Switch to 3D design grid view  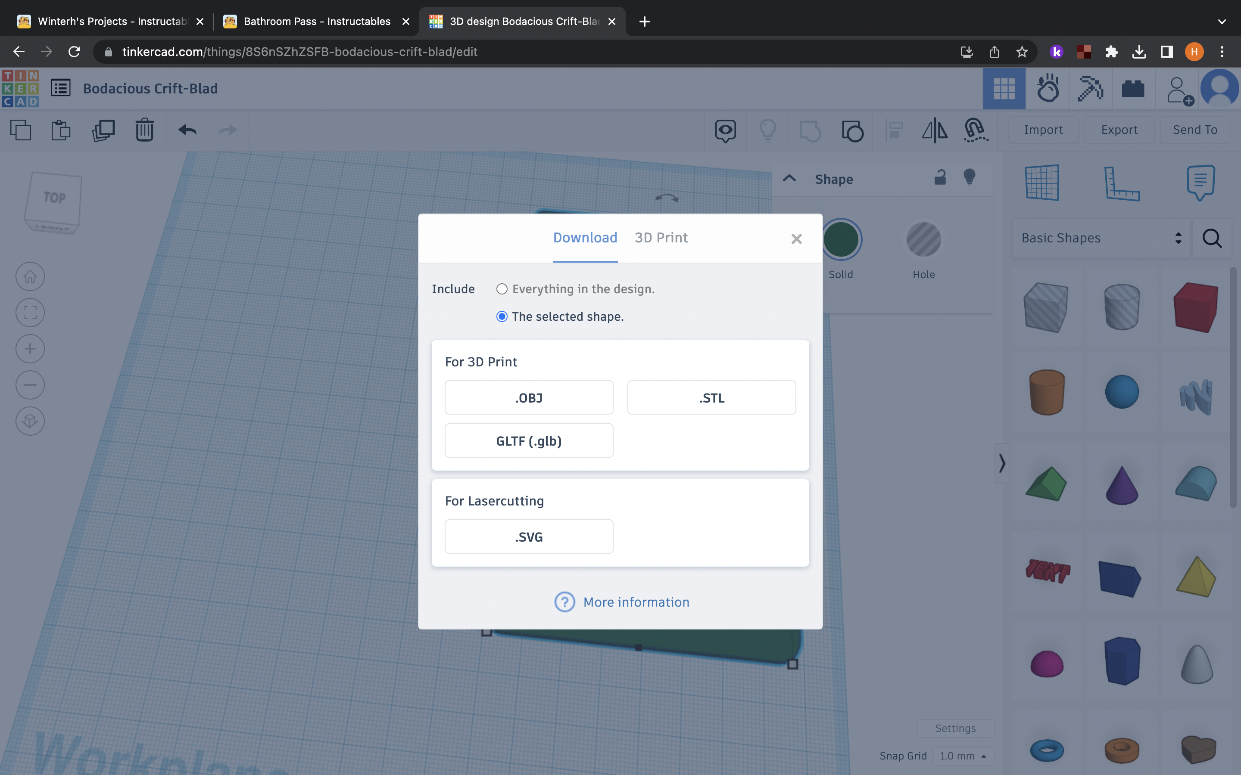[1004, 89]
